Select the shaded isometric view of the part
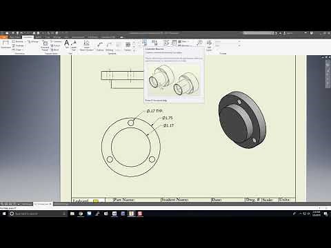This screenshot has height=248, width=331. (x=242, y=120)
